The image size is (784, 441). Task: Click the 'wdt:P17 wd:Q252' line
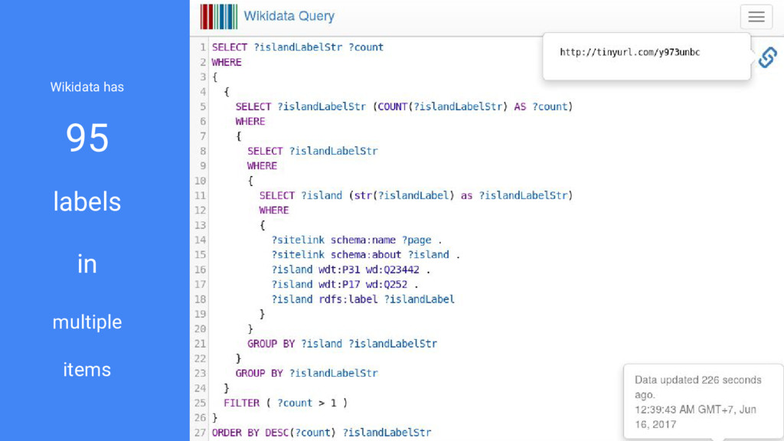[x=345, y=284]
